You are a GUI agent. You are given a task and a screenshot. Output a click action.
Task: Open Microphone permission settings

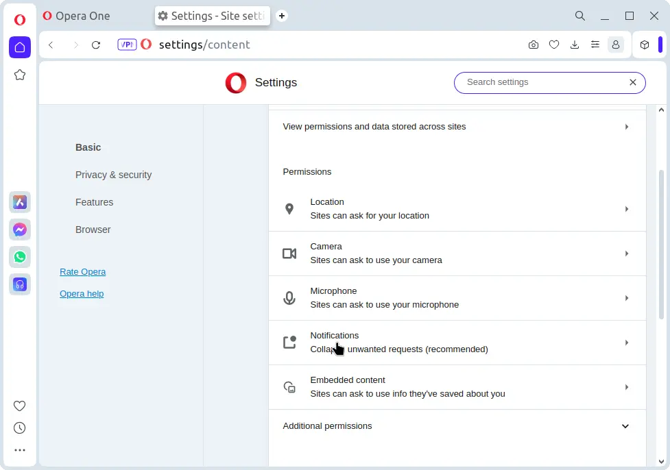(x=457, y=298)
